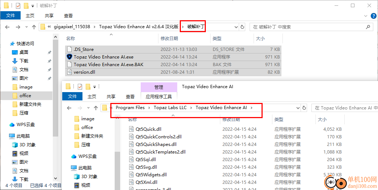Viewport: 378px width, 190px height.
Task: Click the Topaz Video Enhance AI.exe.BAK file icon
Action: pos(69,65)
